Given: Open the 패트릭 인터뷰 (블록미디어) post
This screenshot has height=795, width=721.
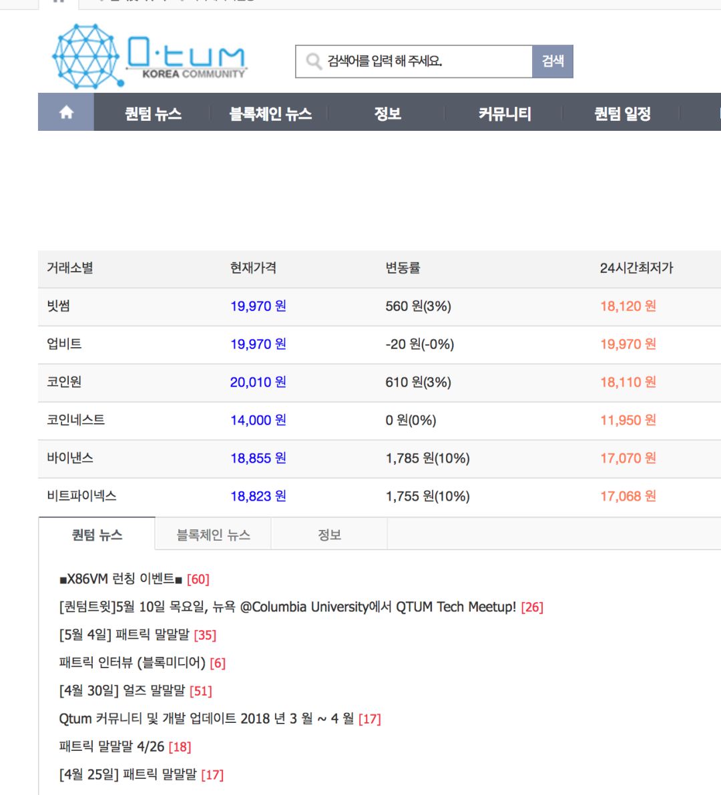Looking at the screenshot, I should 132,662.
